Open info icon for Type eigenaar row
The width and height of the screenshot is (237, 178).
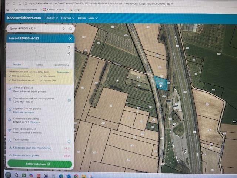click(69, 142)
